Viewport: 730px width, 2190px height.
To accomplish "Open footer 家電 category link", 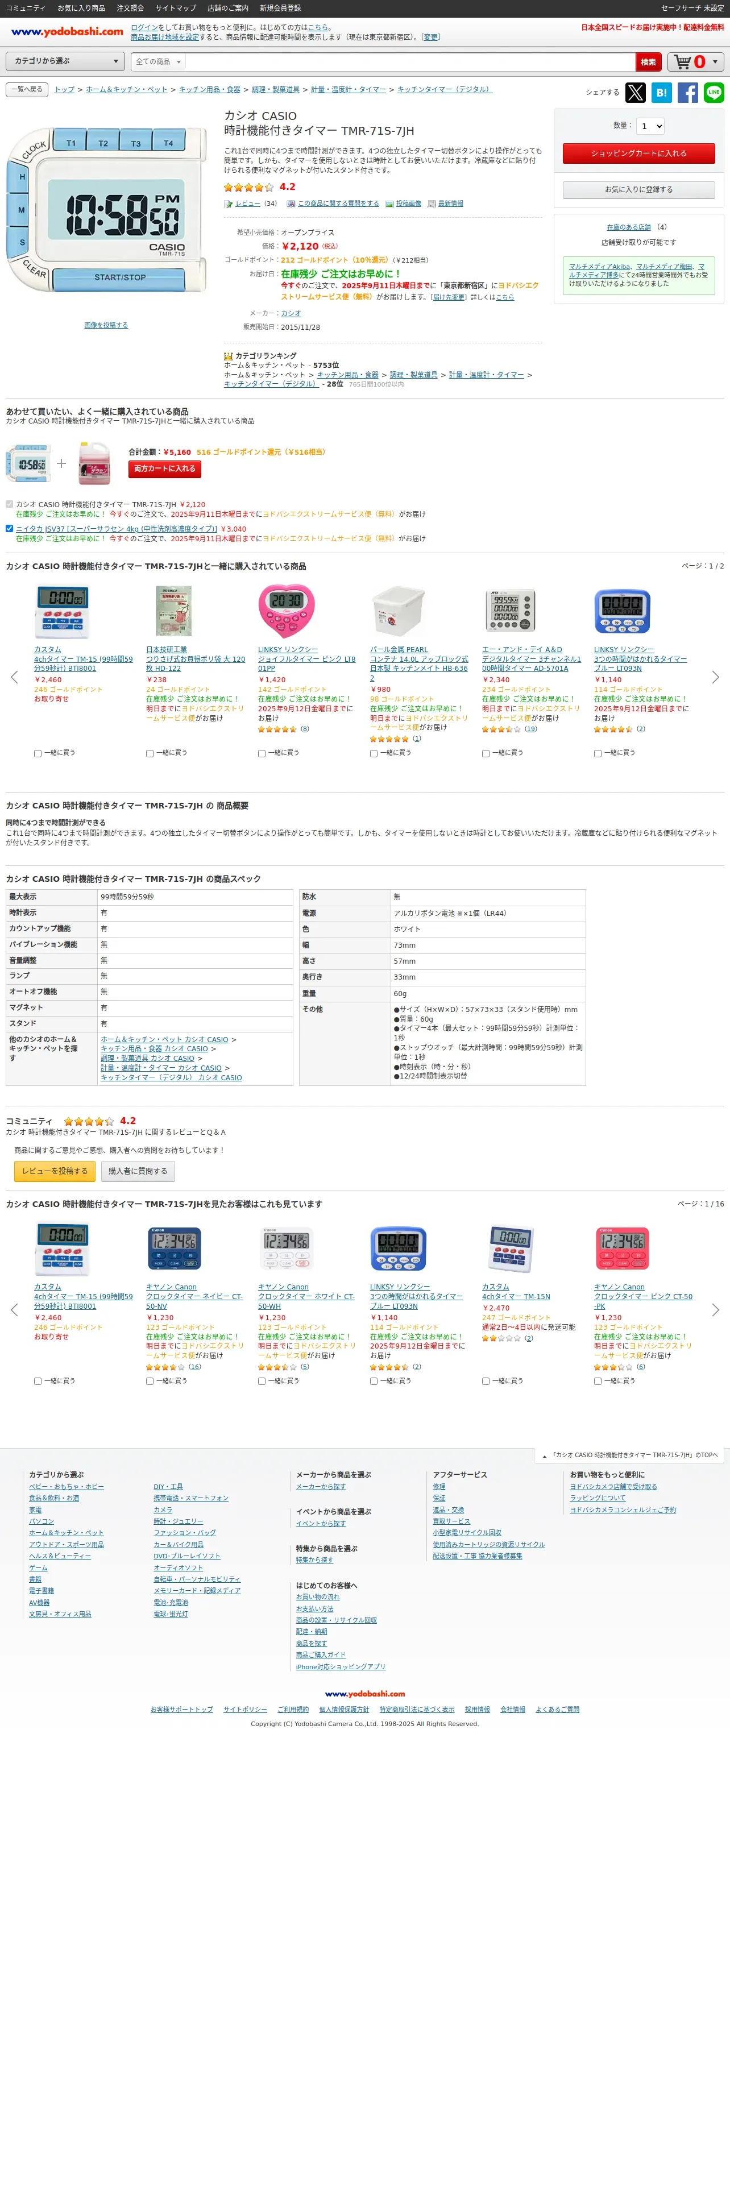I will pyautogui.click(x=35, y=1510).
